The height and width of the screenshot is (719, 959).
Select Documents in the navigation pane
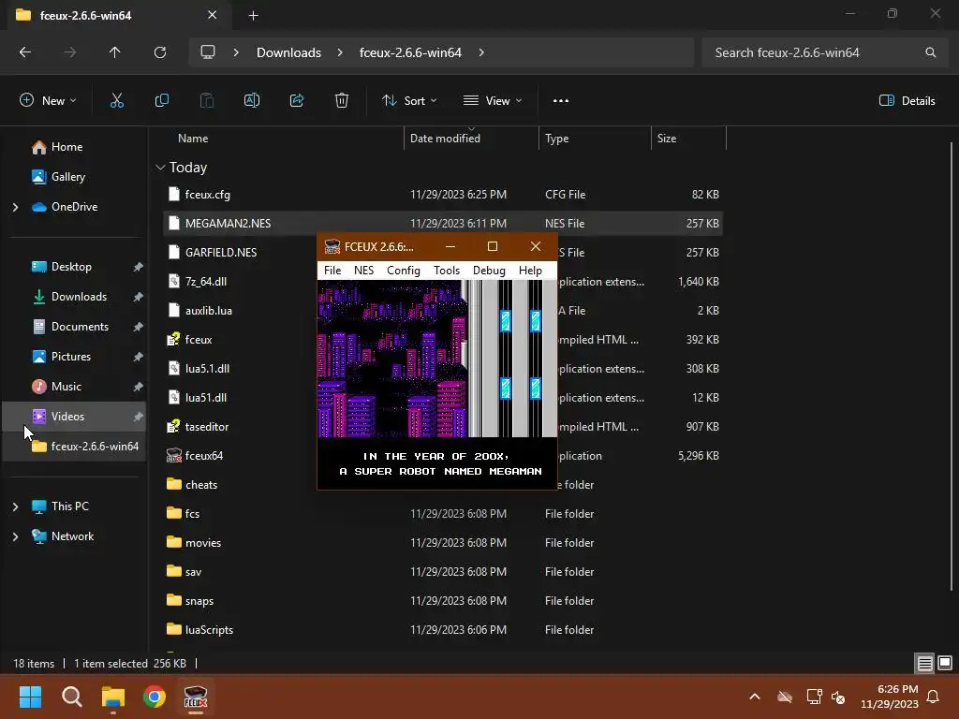pyautogui.click(x=74, y=327)
